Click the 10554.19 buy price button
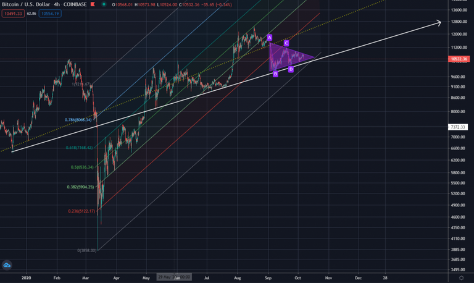 point(50,14)
